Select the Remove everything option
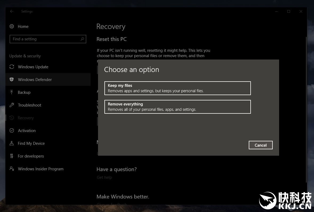The width and height of the screenshot is (314, 212). [177, 107]
